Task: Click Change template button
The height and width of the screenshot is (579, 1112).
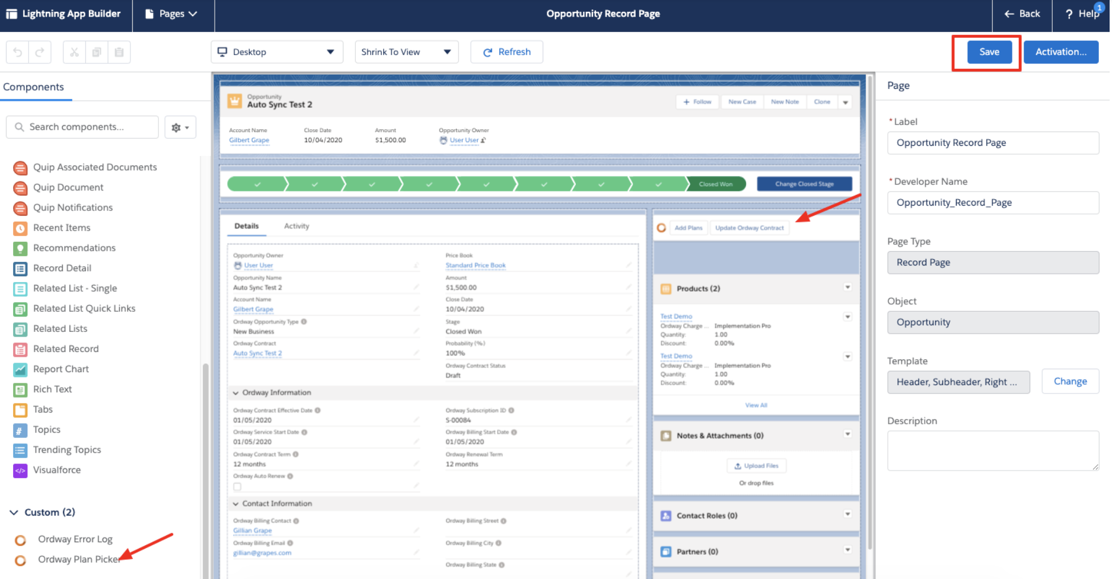Action: click(x=1070, y=382)
